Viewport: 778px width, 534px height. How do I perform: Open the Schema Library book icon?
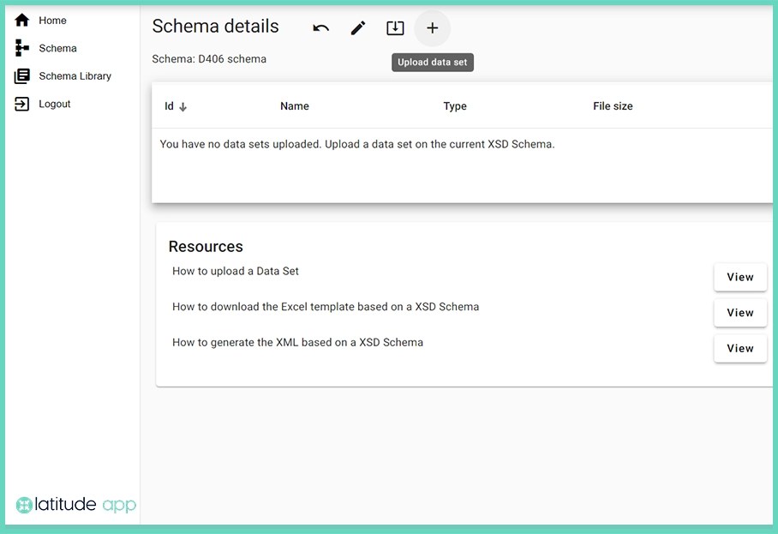(x=21, y=75)
